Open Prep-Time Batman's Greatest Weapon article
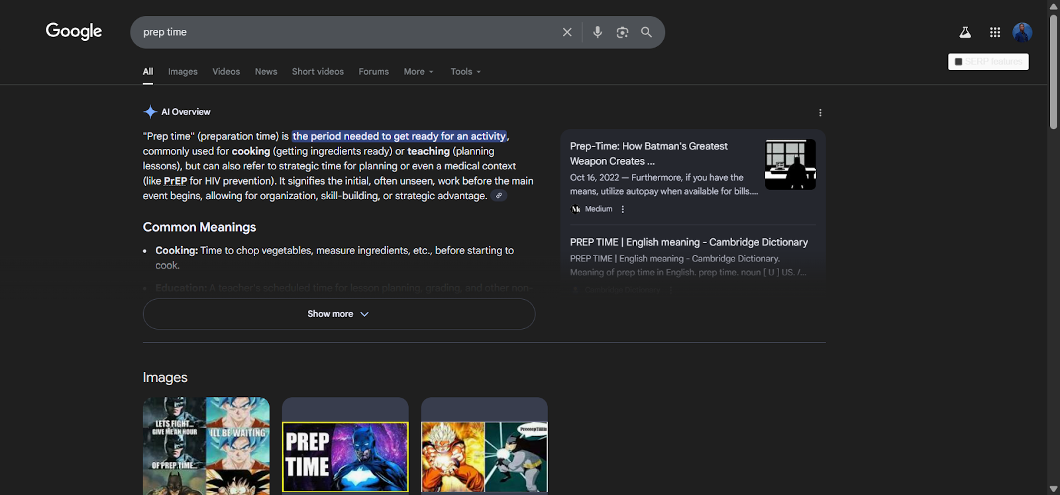The height and width of the screenshot is (495, 1060). point(649,154)
